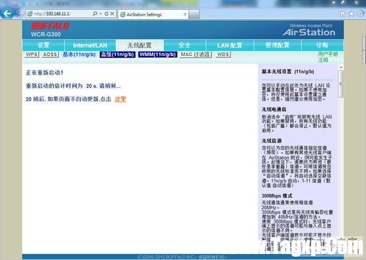Image resolution: width=366 pixels, height=260 pixels.
Task: Click the AirStation header logo text
Action: (309, 32)
